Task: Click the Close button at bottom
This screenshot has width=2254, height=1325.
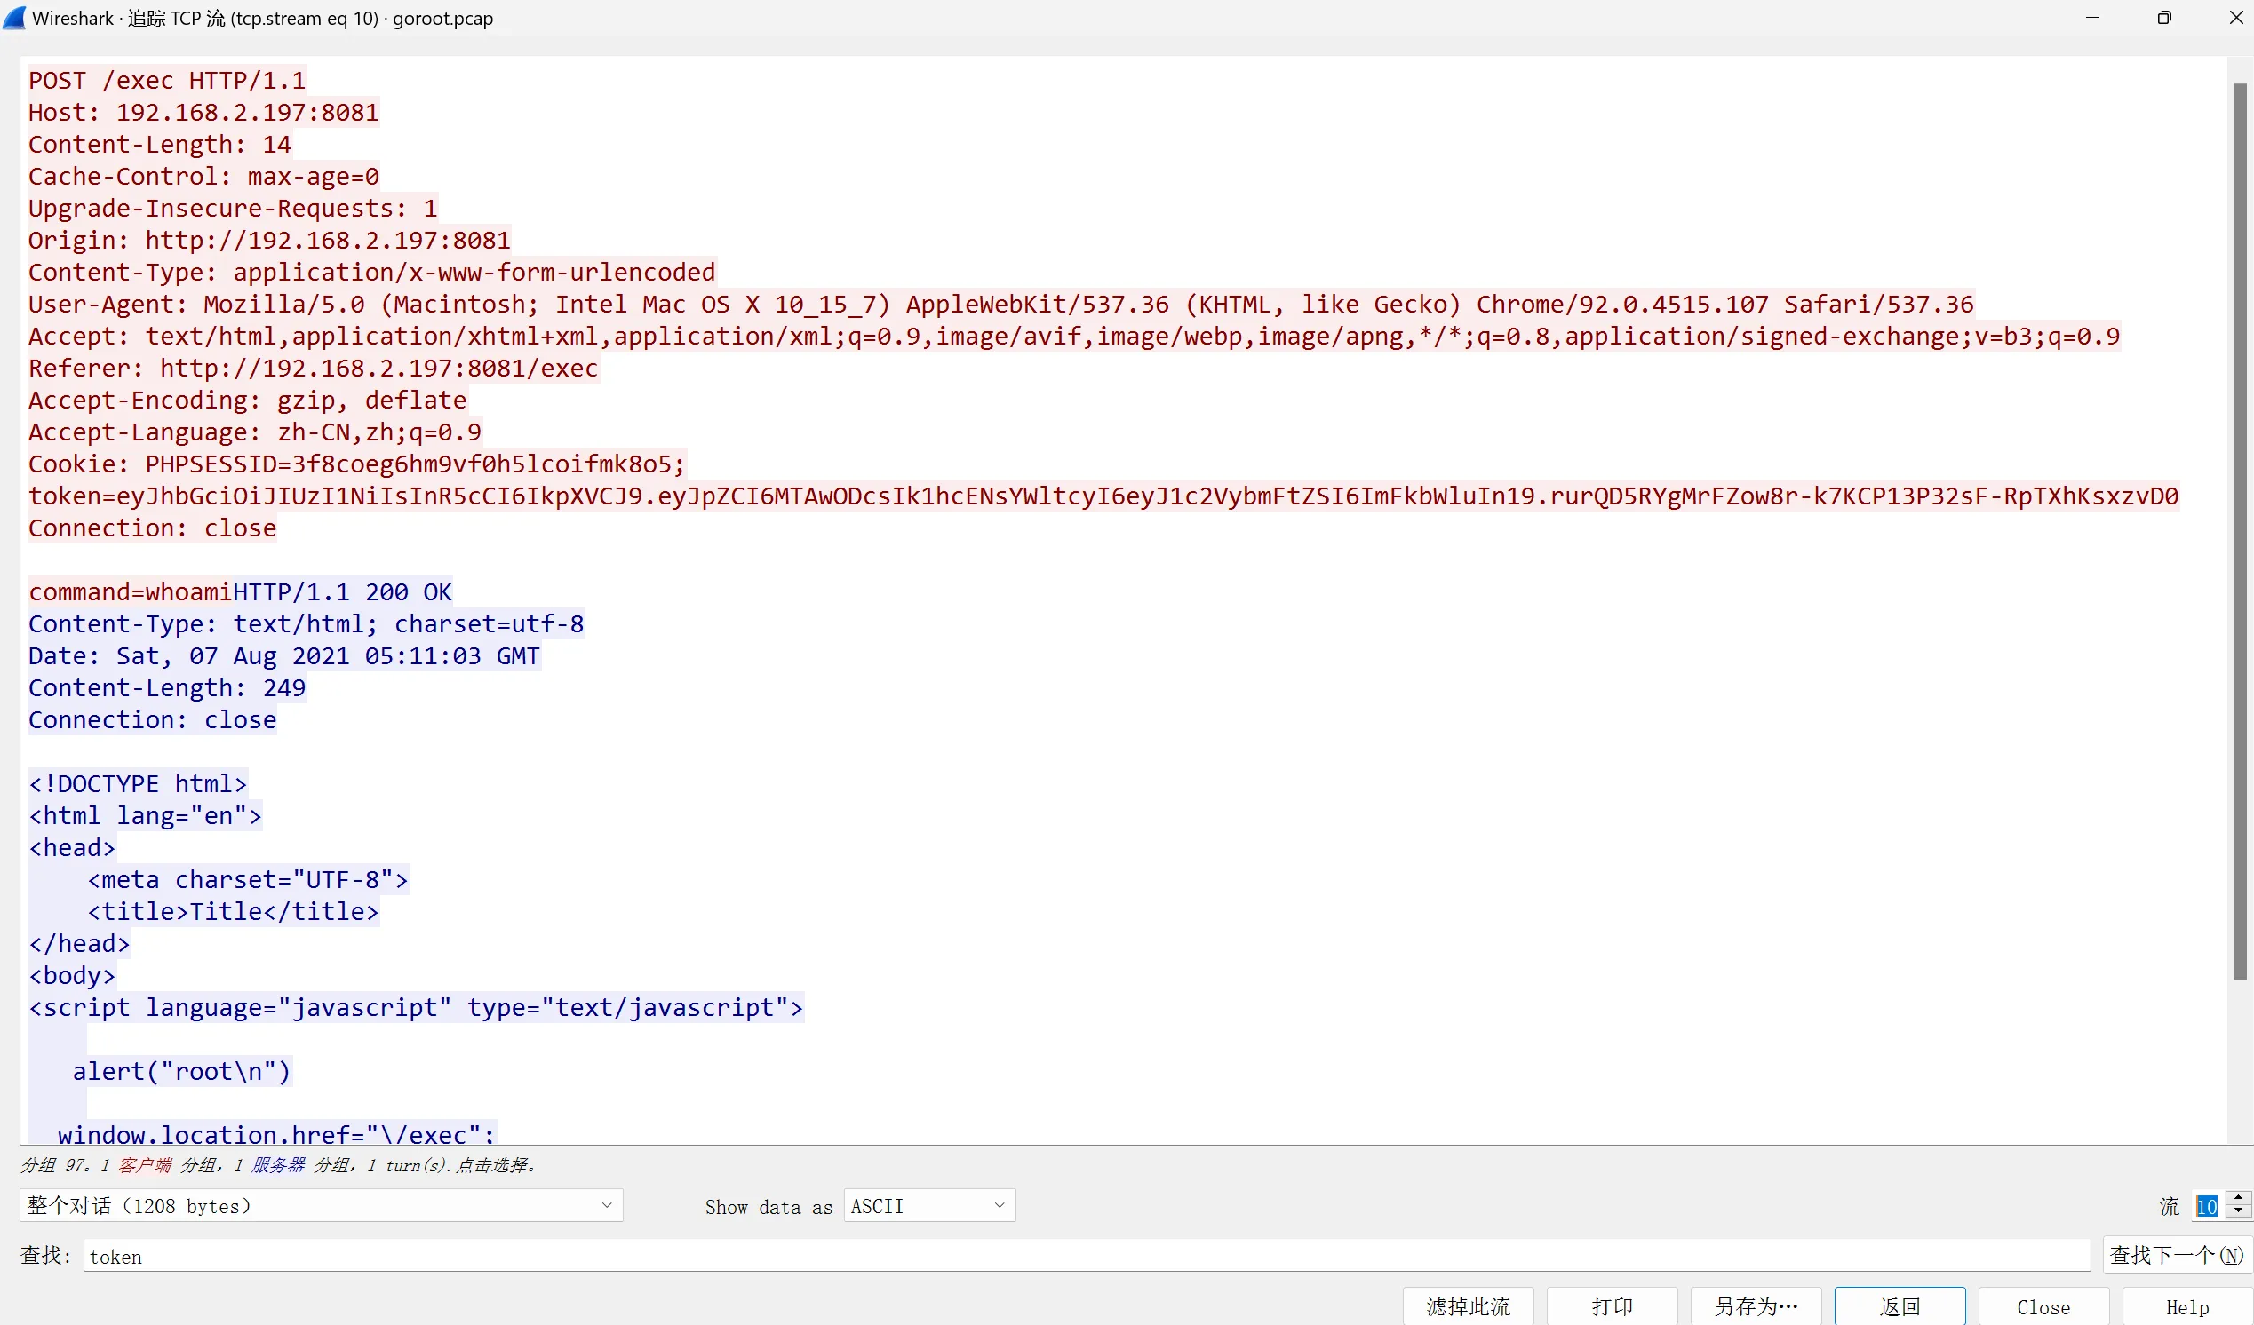Action: [2043, 1305]
